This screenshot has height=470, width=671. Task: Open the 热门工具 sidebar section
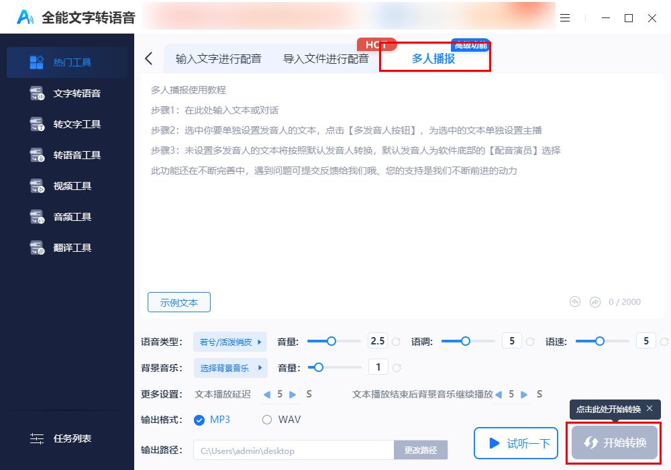click(67, 62)
